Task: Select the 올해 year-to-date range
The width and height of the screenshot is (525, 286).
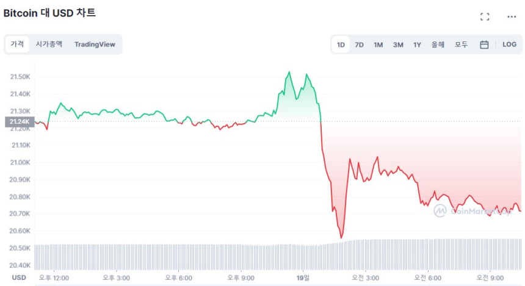Action: click(438, 45)
